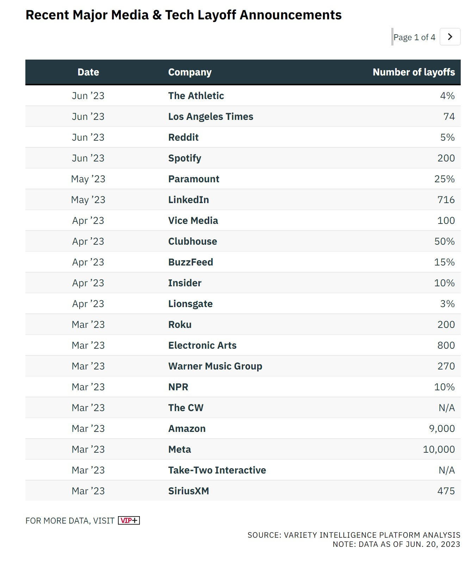
Task: Click Electronic Arts company name
Action: coord(202,345)
